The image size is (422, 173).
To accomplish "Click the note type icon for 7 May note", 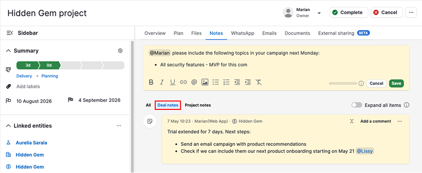I will [x=150, y=121].
